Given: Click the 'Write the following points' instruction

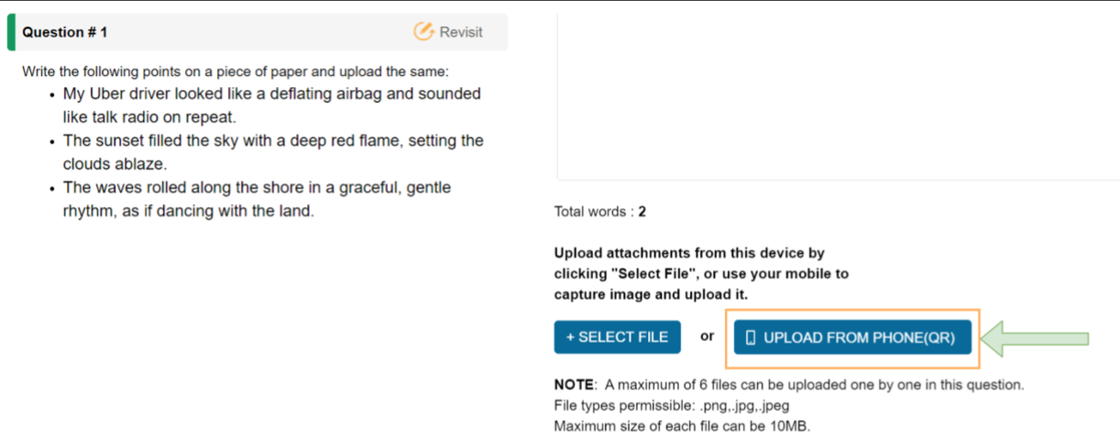Looking at the screenshot, I should coord(236,72).
